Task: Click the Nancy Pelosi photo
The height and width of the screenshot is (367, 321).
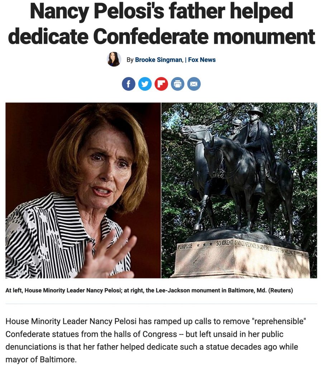Action: 83,190
